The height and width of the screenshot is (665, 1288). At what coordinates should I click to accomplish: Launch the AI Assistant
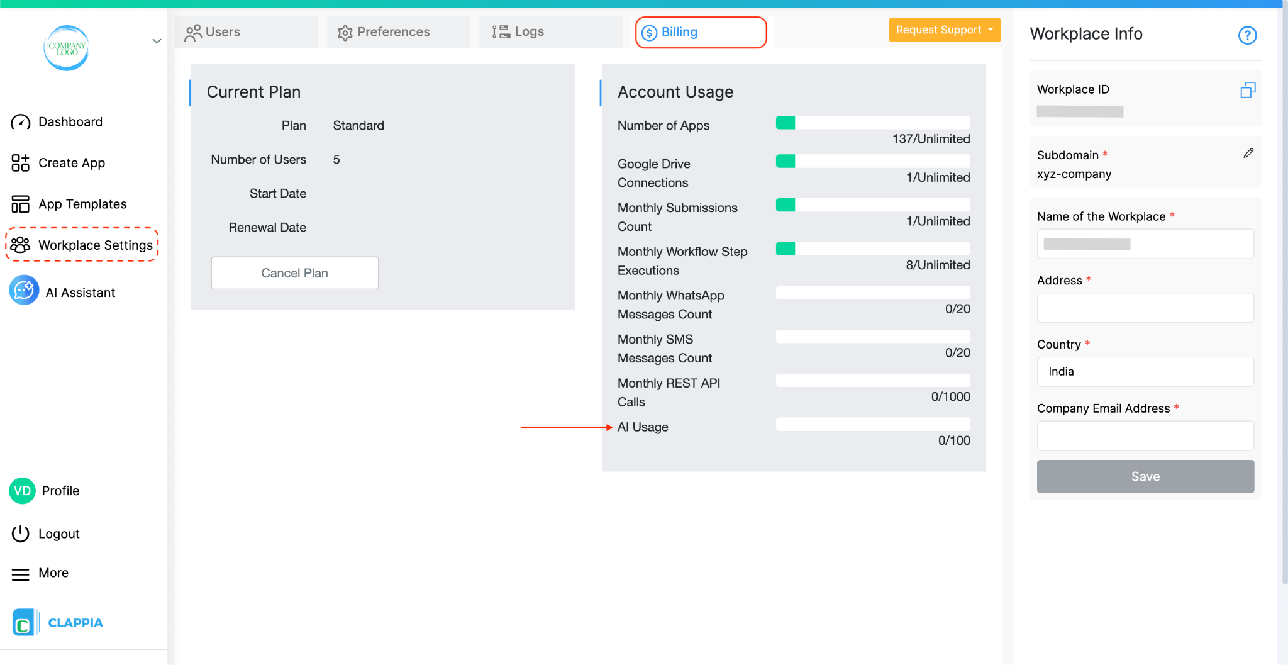coord(23,291)
